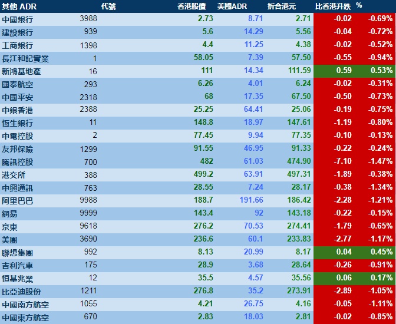Screen dimensions: 396x324
Task: Select the 中興通訊 stock name
Action: [18, 188]
